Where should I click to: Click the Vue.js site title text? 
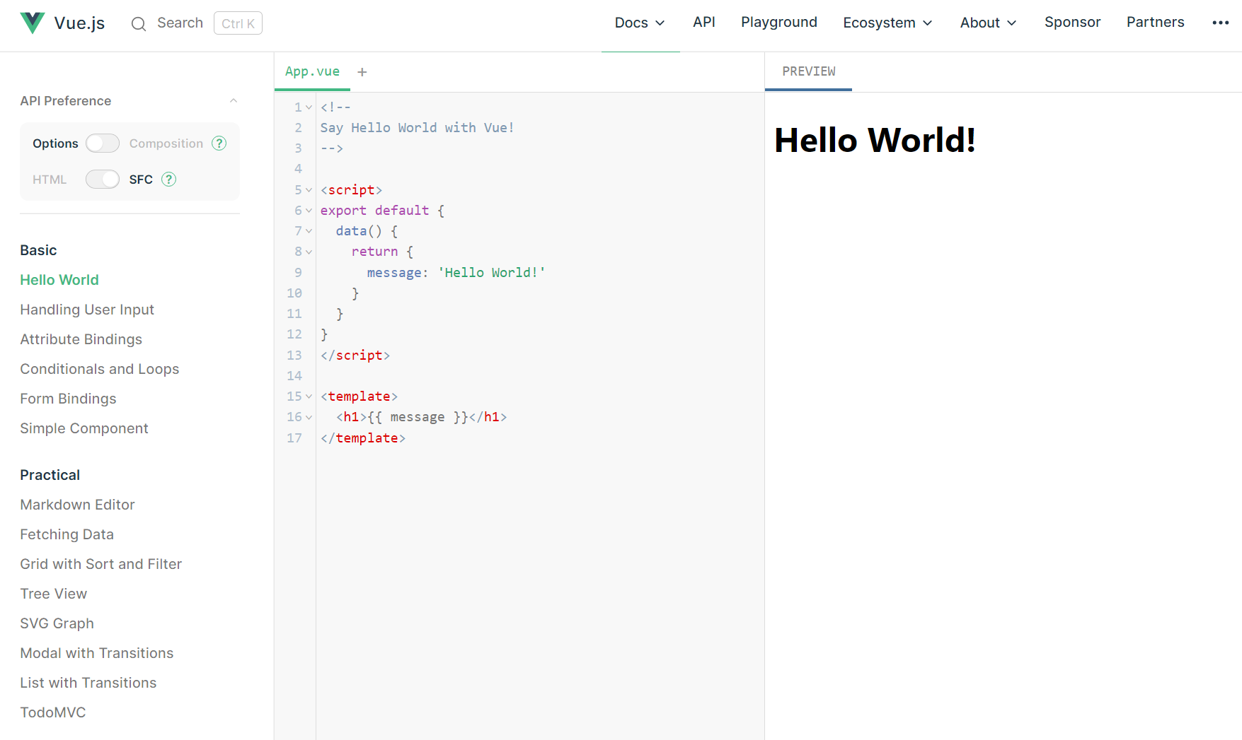point(79,23)
